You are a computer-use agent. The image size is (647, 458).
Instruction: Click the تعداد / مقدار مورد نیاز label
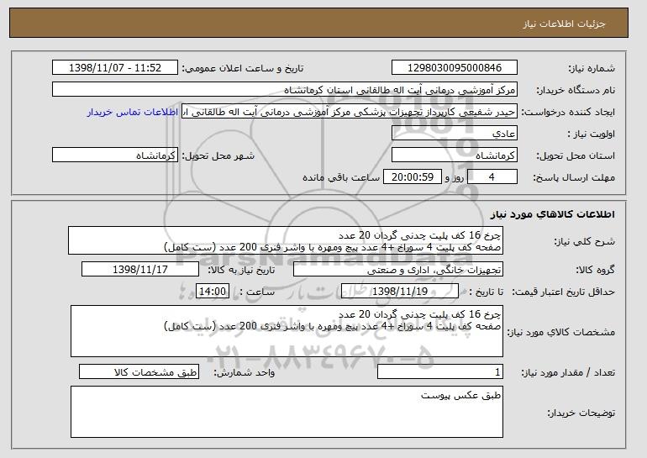pos(568,373)
